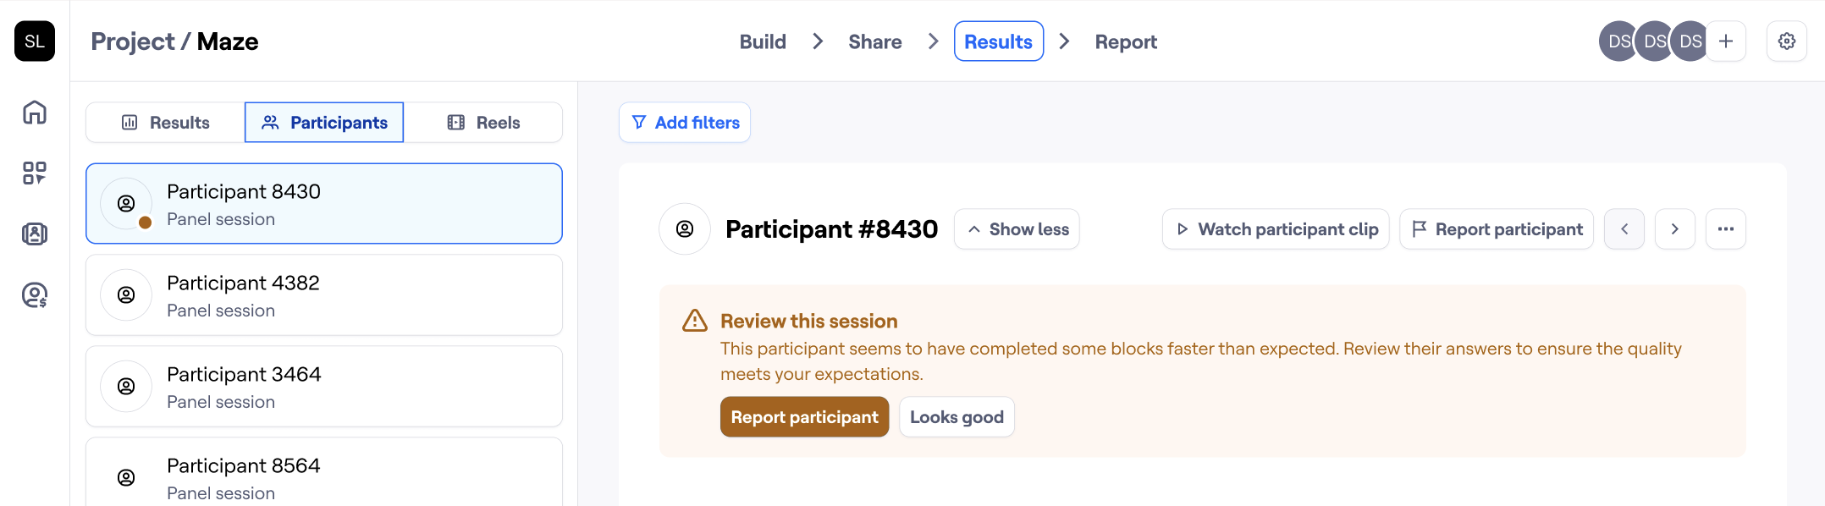1825x506 pixels.
Task: Open the grid-style projects icon in the sidebar
Action: click(35, 173)
